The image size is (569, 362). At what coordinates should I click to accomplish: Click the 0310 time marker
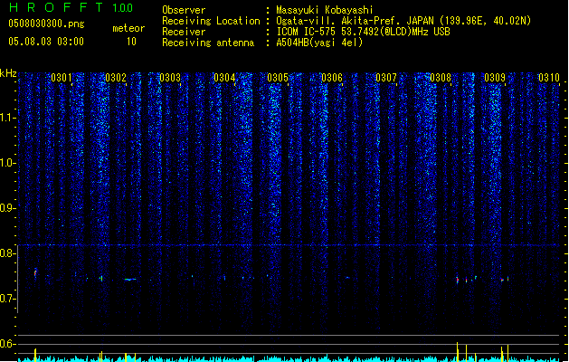(549, 78)
